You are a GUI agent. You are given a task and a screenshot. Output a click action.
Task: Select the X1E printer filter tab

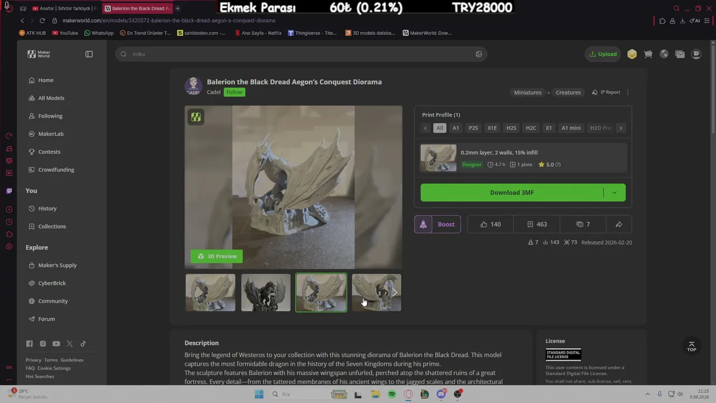click(492, 128)
